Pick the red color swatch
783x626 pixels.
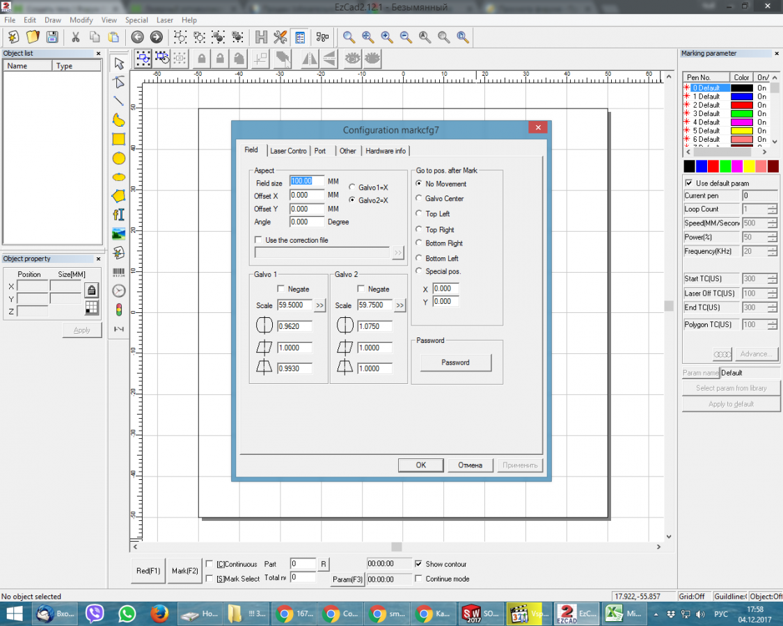click(713, 166)
